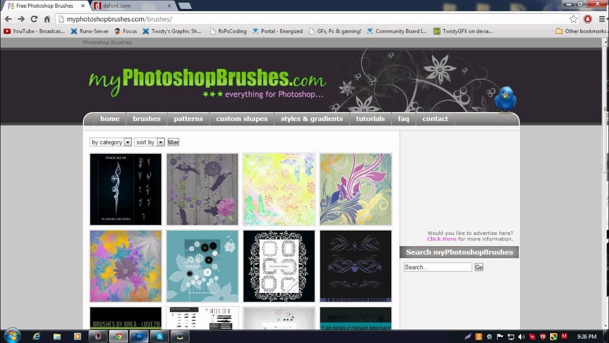This screenshot has height=343, width=609.
Task: Open the patterns menu item
Action: (x=188, y=119)
